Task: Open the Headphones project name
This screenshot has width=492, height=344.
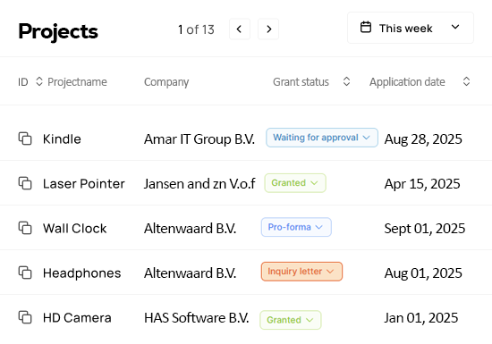Action: click(82, 273)
